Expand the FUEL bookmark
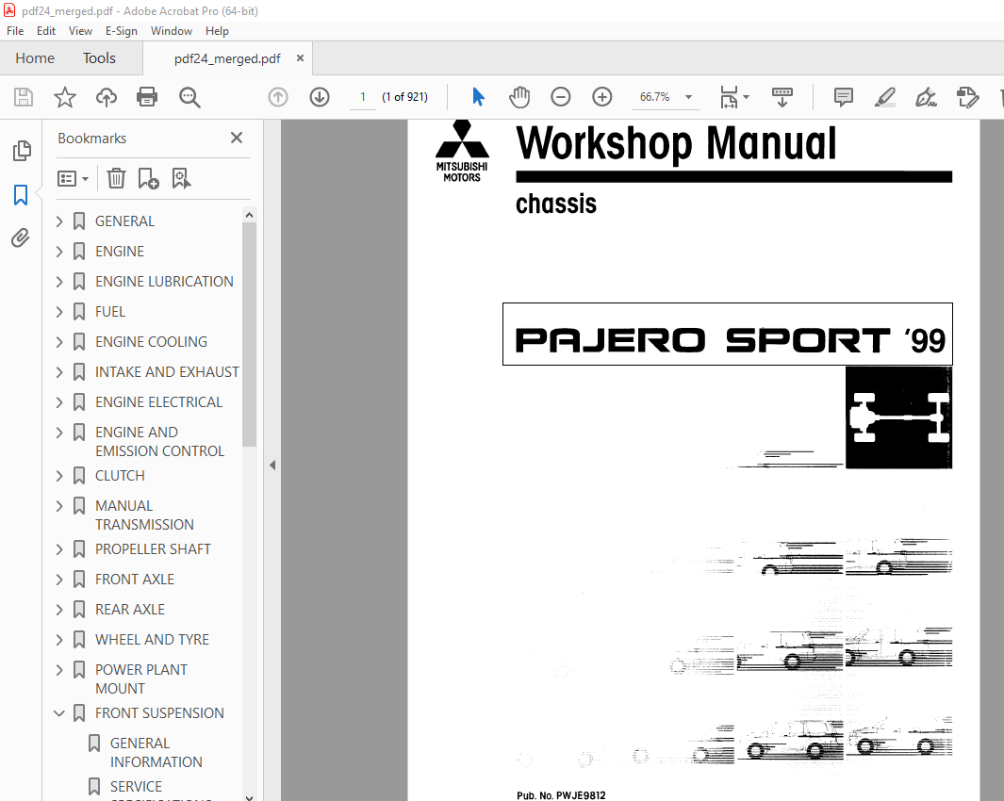The image size is (1004, 801). click(x=59, y=312)
